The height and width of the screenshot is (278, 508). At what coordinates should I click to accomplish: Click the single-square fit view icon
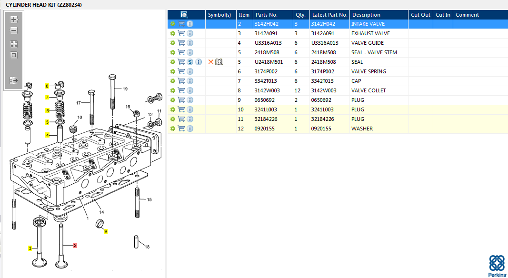pos(14,55)
